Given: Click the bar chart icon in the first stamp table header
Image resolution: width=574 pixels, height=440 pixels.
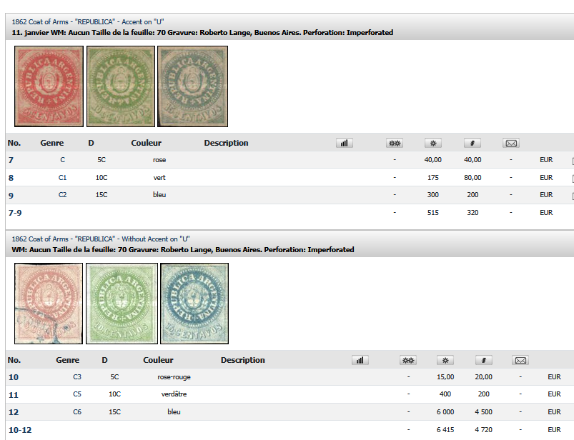Looking at the screenshot, I should pos(345,143).
